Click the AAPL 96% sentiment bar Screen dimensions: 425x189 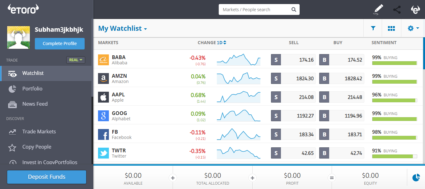(x=395, y=100)
